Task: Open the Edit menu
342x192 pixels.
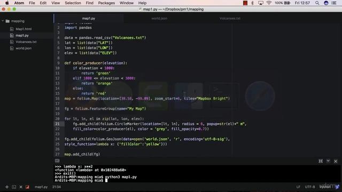Action: 43,3
